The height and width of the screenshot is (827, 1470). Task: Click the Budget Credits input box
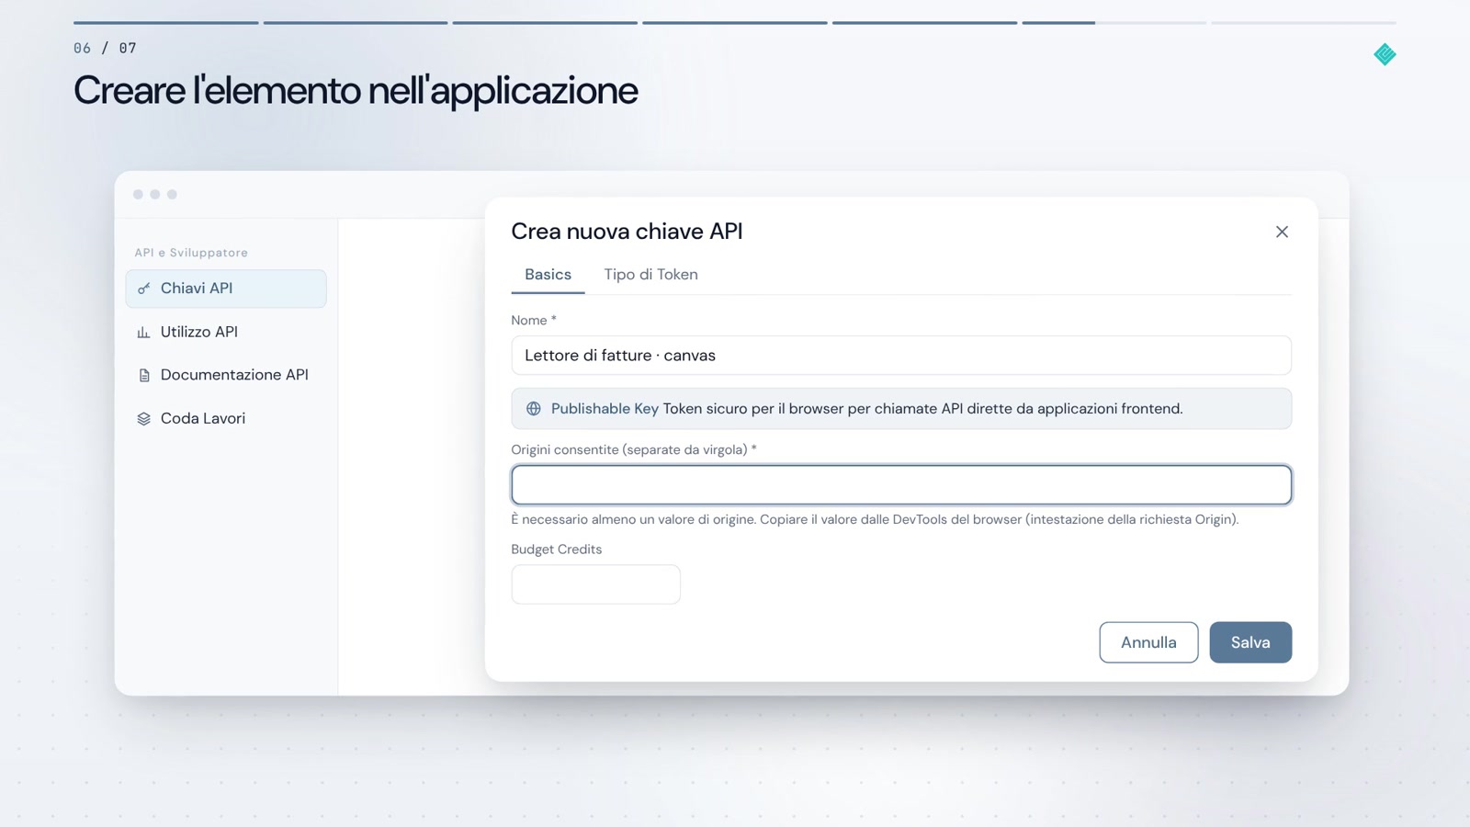[x=595, y=584]
